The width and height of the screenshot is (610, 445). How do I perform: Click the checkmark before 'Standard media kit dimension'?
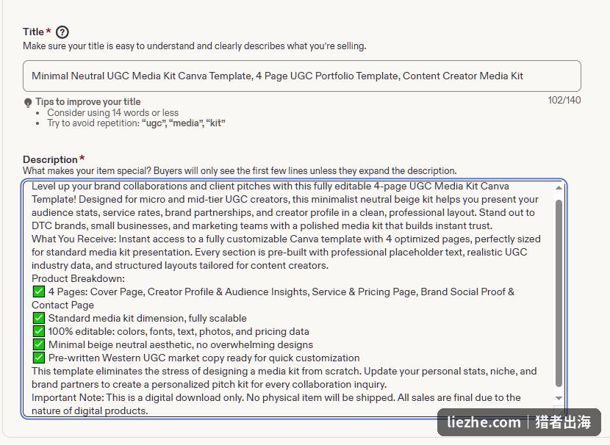(x=39, y=318)
